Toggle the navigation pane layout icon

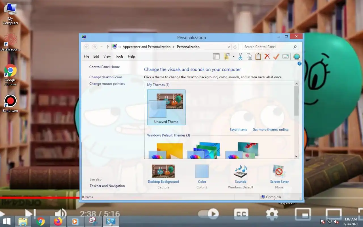pyautogui.click(x=216, y=56)
